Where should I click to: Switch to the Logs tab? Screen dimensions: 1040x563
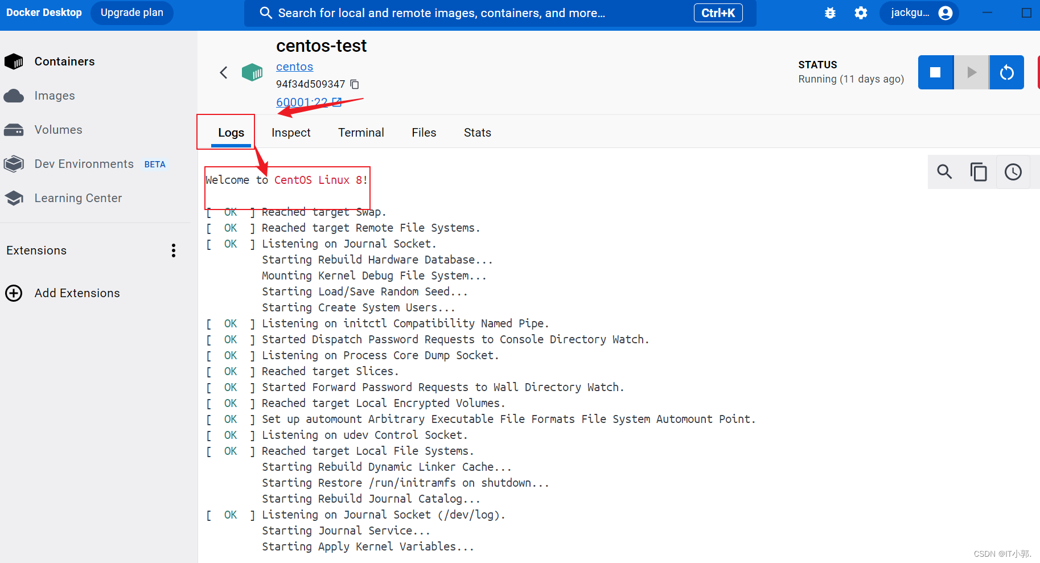coord(231,133)
